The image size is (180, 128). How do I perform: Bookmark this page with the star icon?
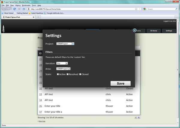click(x=136, y=9)
